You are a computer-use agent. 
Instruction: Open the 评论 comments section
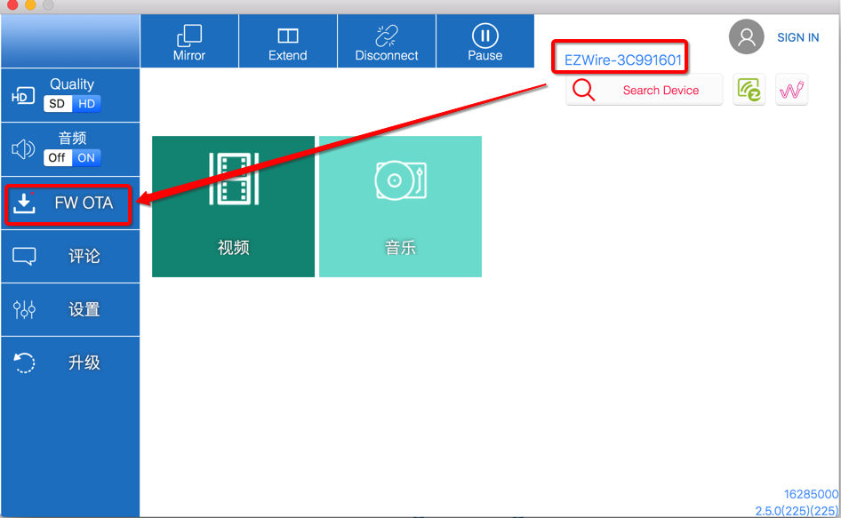69,256
